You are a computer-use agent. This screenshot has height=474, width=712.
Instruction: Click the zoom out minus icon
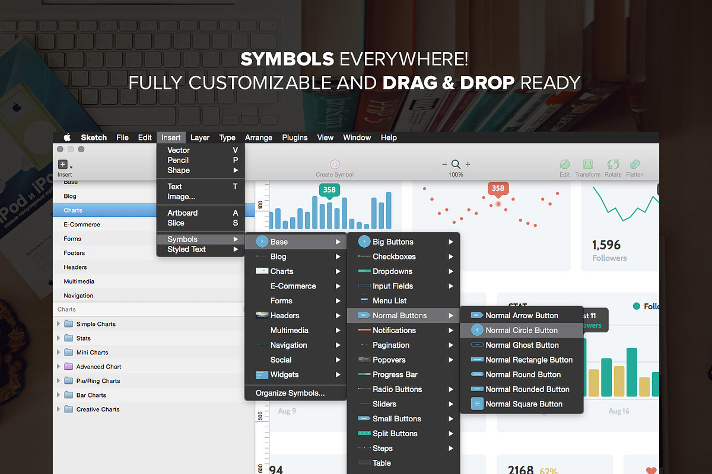point(444,164)
